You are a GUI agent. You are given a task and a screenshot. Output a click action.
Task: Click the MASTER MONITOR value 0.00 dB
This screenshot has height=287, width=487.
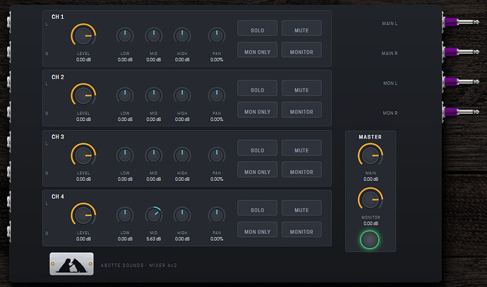point(371,223)
